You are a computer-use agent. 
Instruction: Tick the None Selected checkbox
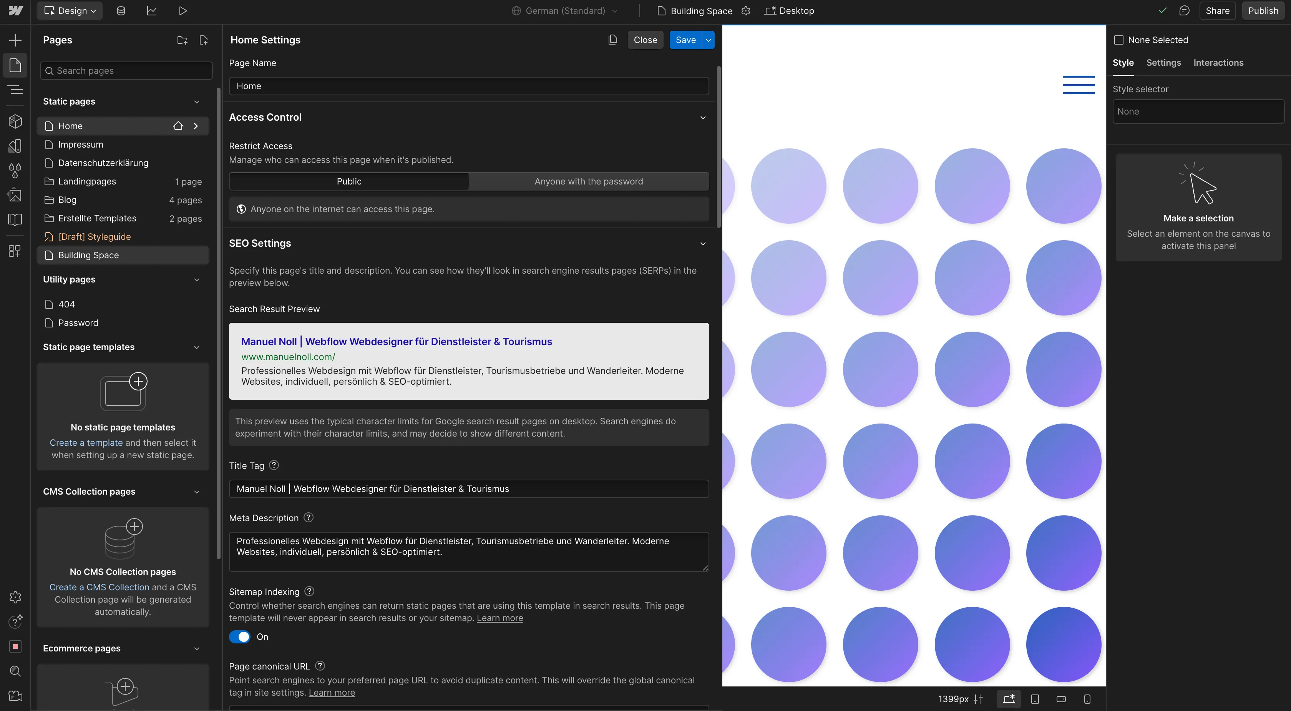point(1118,40)
